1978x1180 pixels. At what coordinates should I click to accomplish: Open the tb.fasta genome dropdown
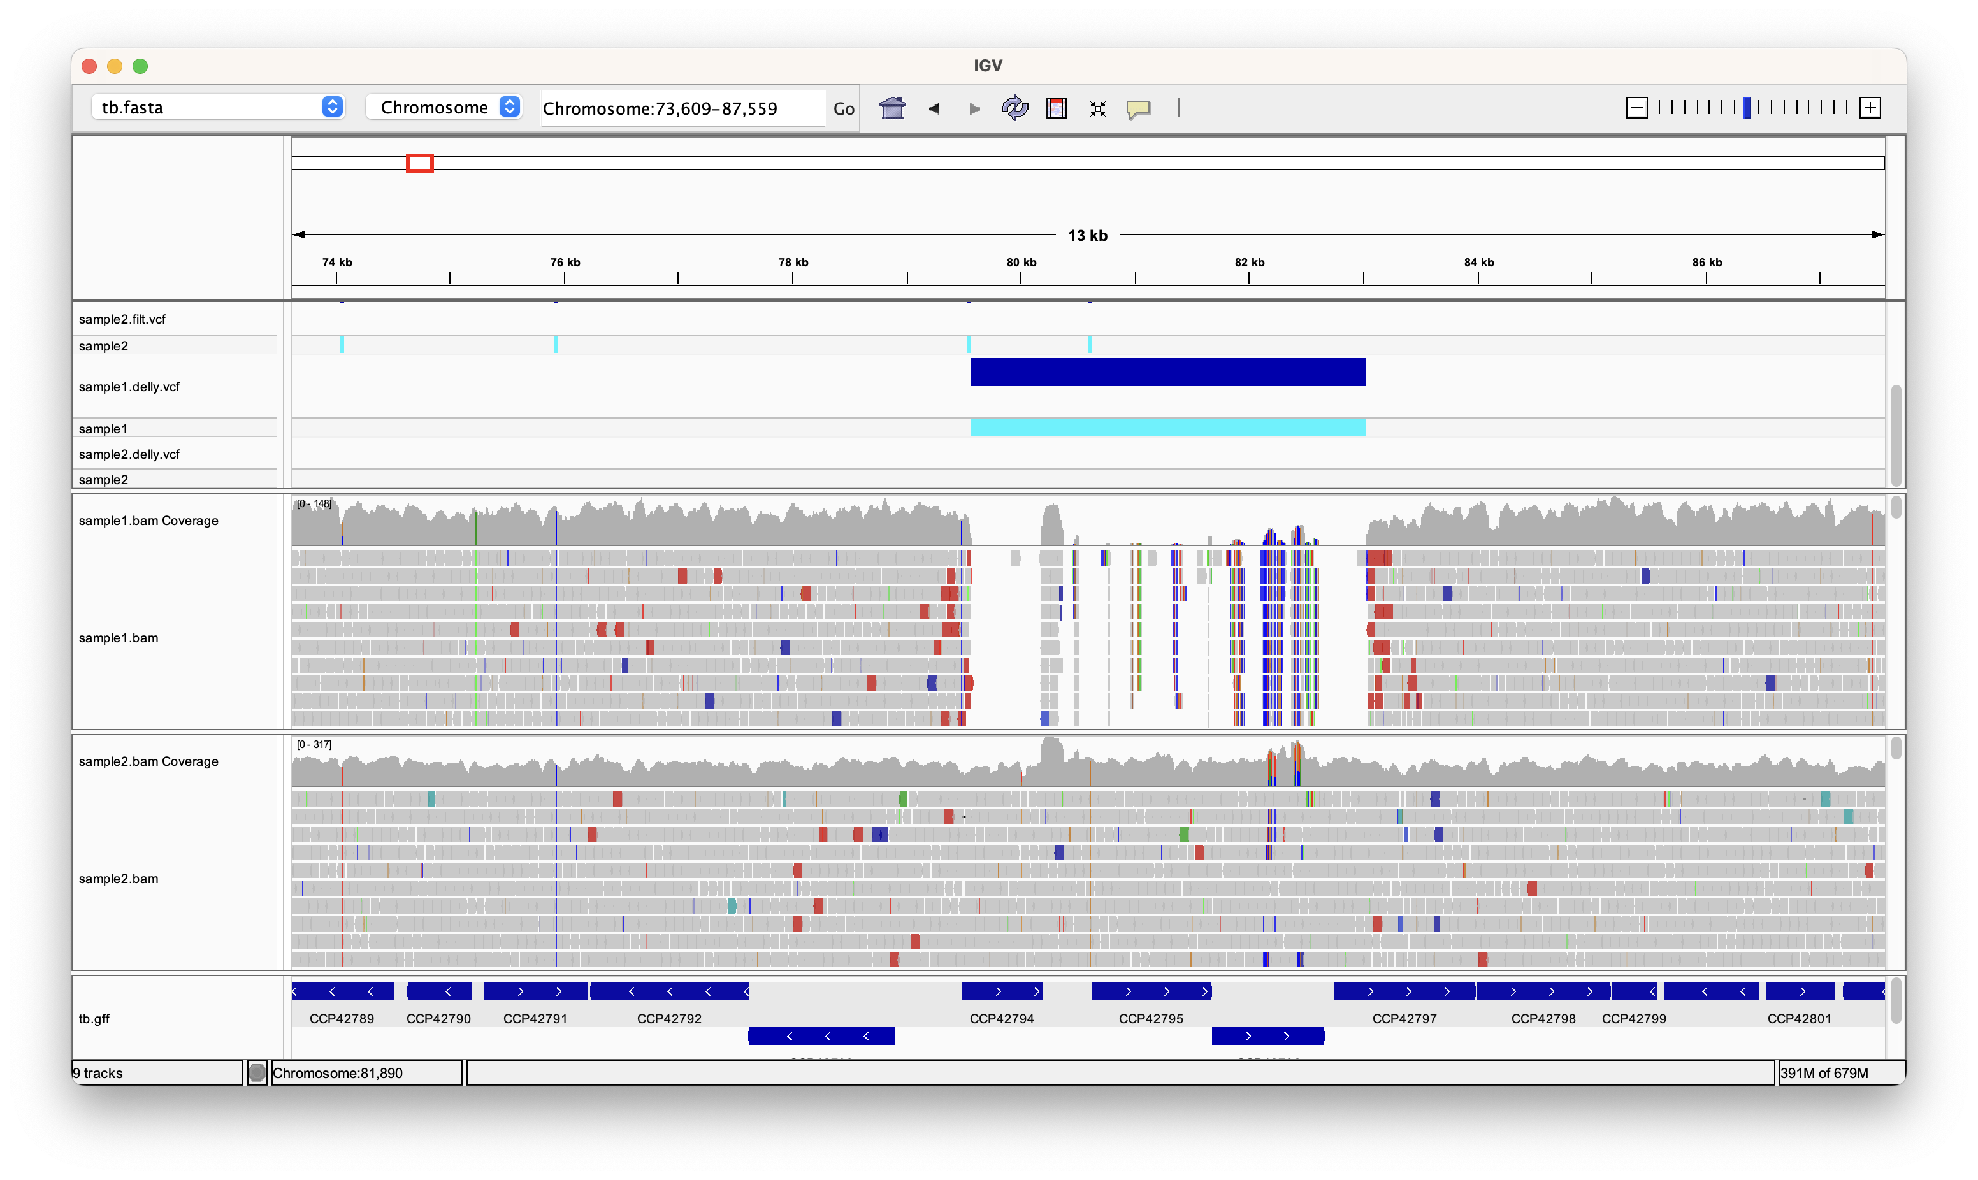tap(218, 106)
